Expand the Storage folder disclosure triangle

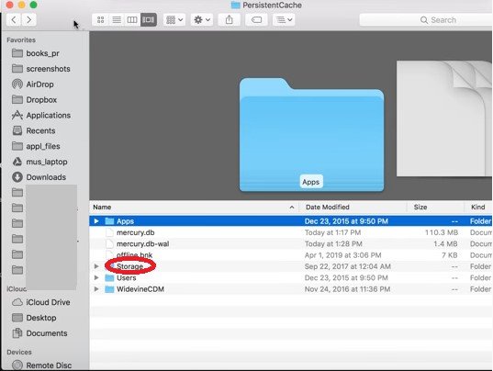(96, 266)
